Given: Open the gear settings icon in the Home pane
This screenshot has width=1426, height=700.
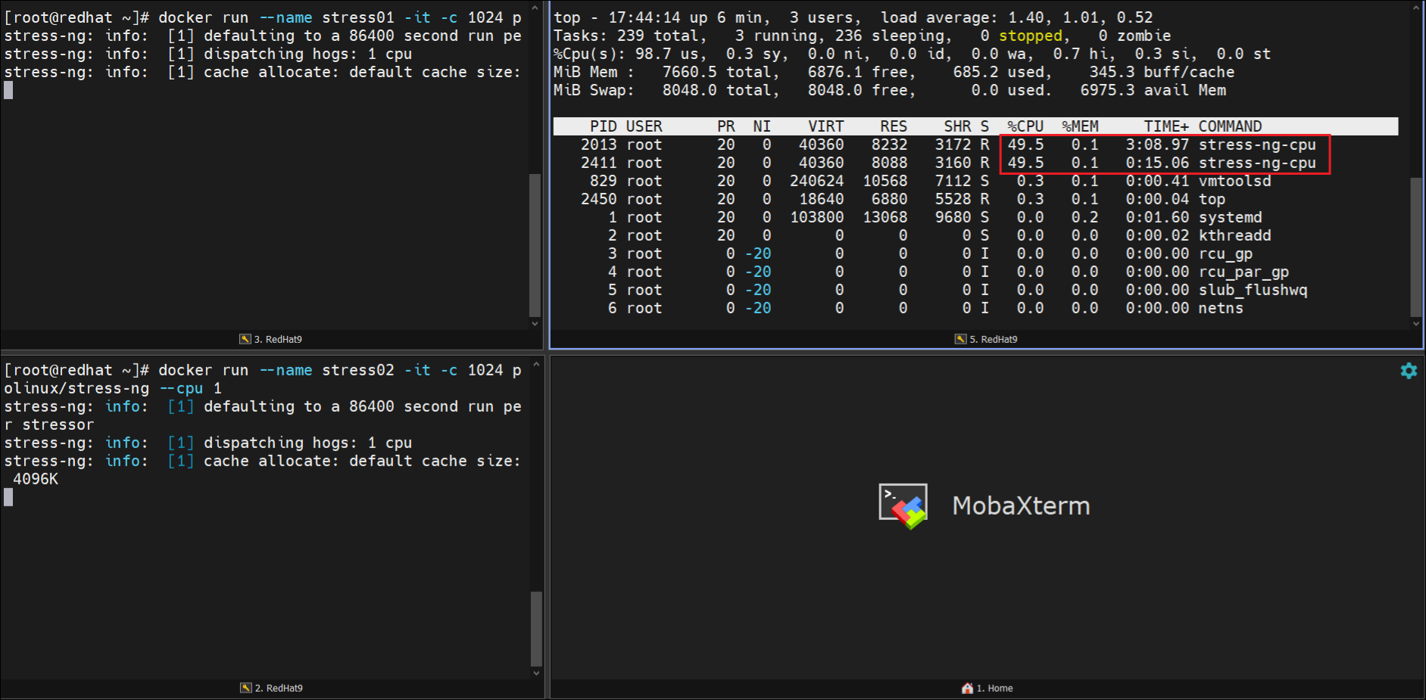Looking at the screenshot, I should 1408,371.
